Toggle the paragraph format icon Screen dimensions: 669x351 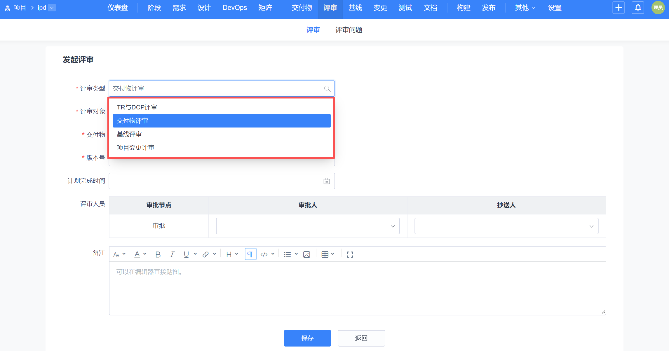click(x=250, y=254)
